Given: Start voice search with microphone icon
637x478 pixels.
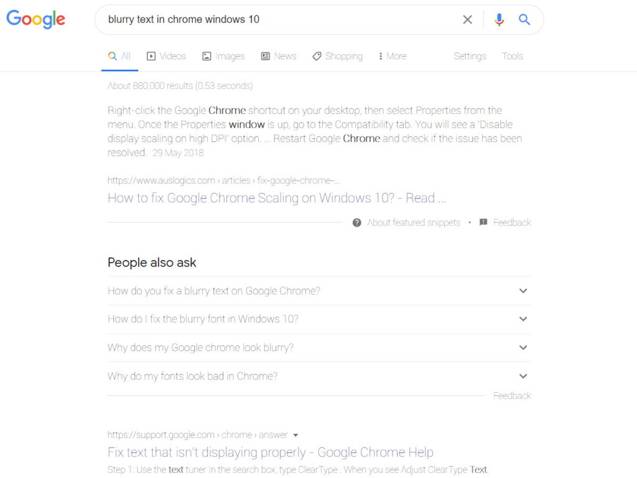Looking at the screenshot, I should coord(499,20).
